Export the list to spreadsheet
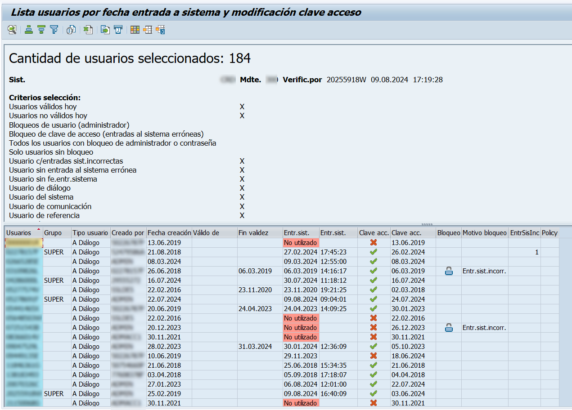 point(88,30)
